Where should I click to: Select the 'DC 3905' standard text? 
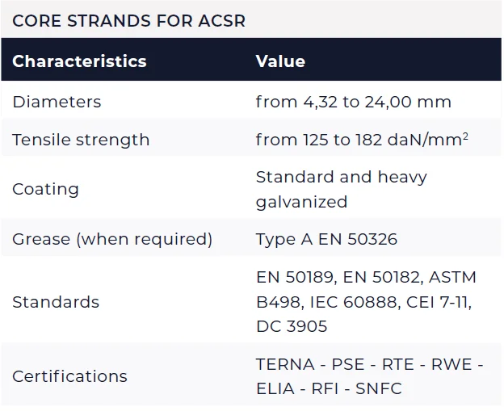291,327
